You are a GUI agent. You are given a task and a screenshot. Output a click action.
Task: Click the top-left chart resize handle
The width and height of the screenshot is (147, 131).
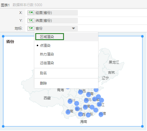click(3, 36)
